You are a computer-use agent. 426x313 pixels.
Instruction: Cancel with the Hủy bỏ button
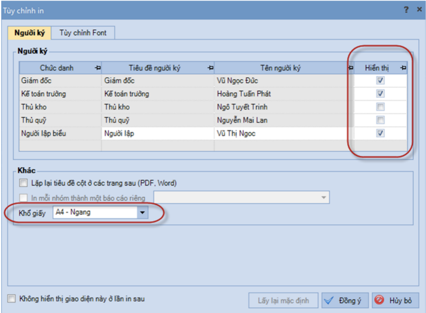click(x=395, y=301)
